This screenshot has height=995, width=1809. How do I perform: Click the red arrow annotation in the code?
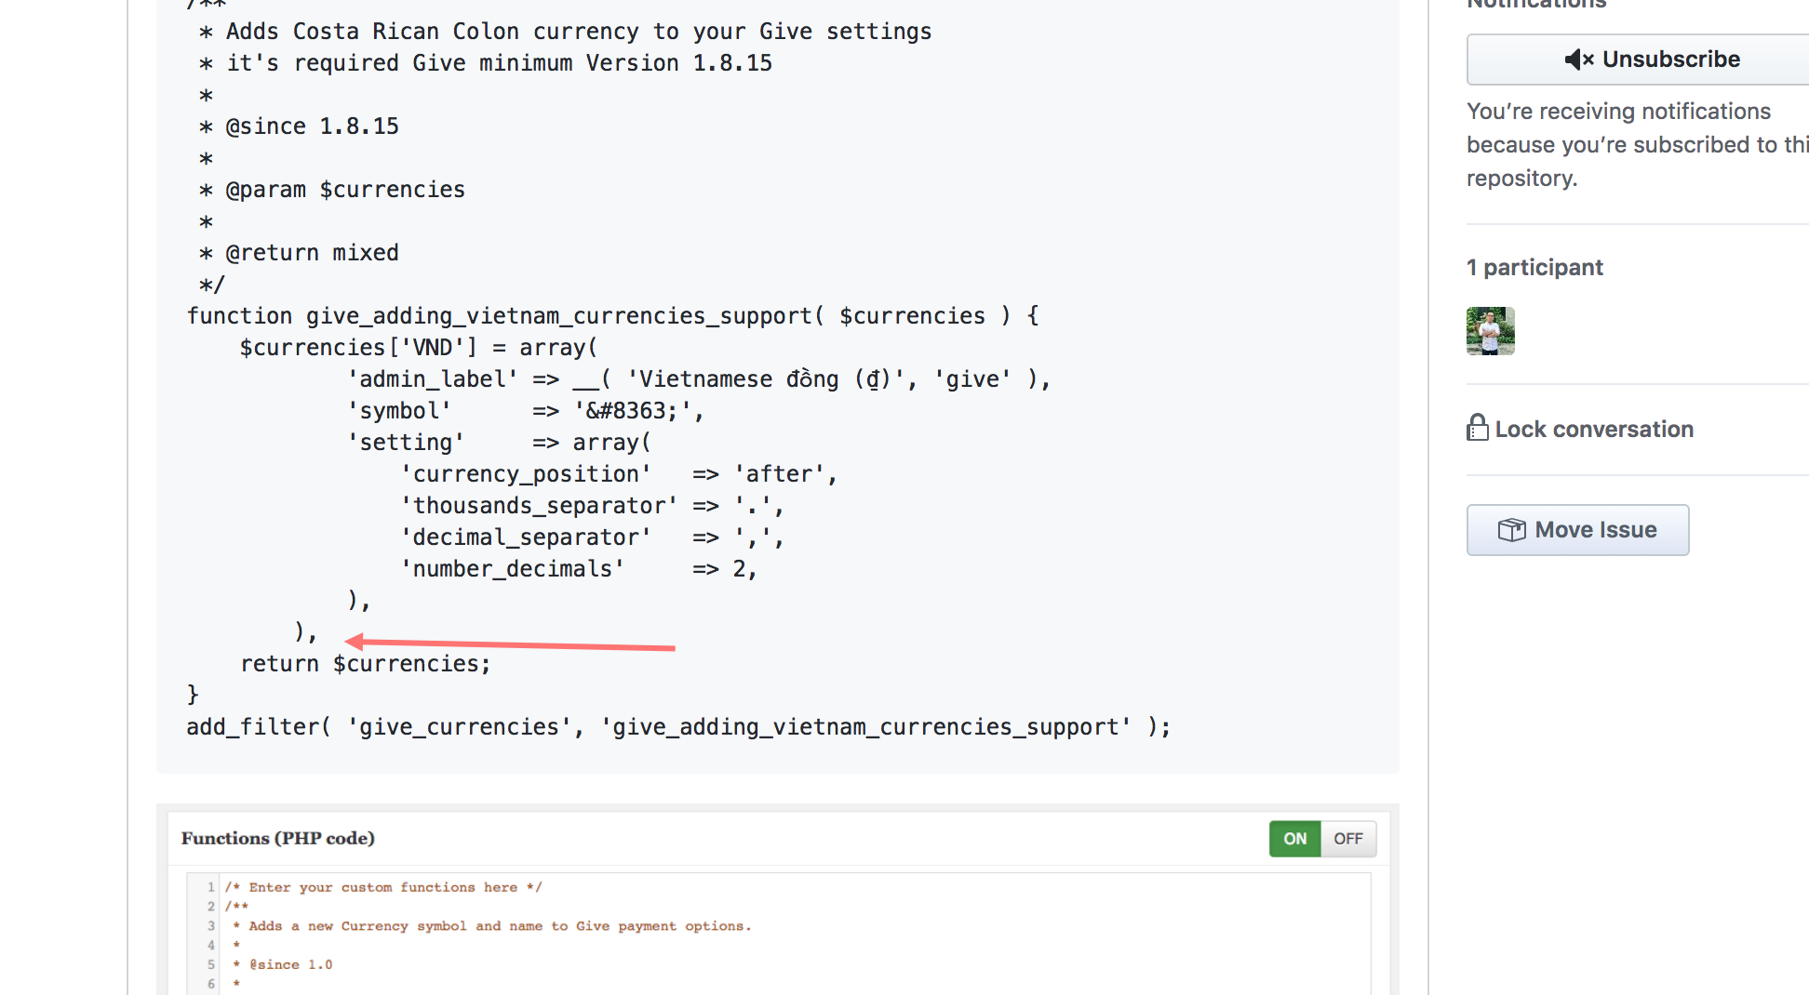click(x=510, y=643)
